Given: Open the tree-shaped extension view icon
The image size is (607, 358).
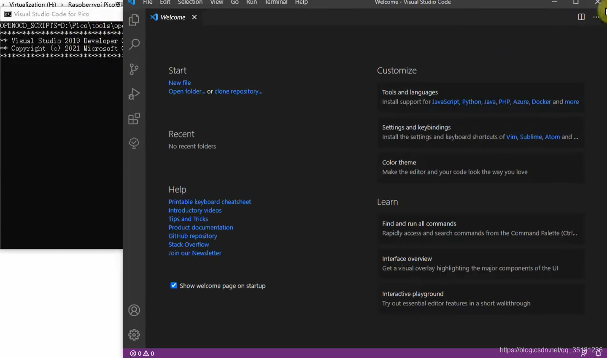Looking at the screenshot, I should coord(134,143).
